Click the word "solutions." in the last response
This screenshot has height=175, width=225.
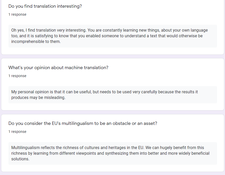coord(20,159)
